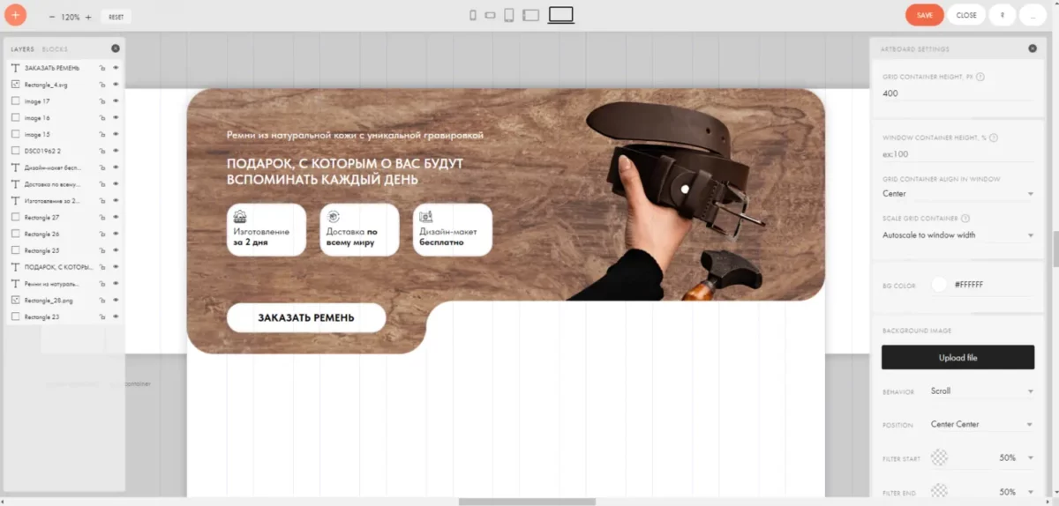1059x506 pixels.
Task: Hide the DSC01962 2 layer
Action: (116, 151)
